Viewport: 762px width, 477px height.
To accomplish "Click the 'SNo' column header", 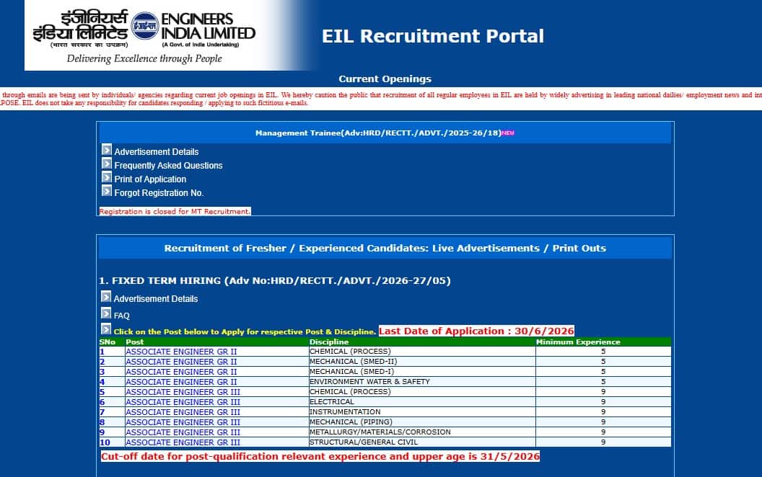I will pos(108,342).
